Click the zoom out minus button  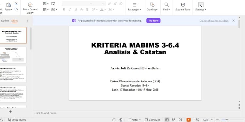point(217,120)
